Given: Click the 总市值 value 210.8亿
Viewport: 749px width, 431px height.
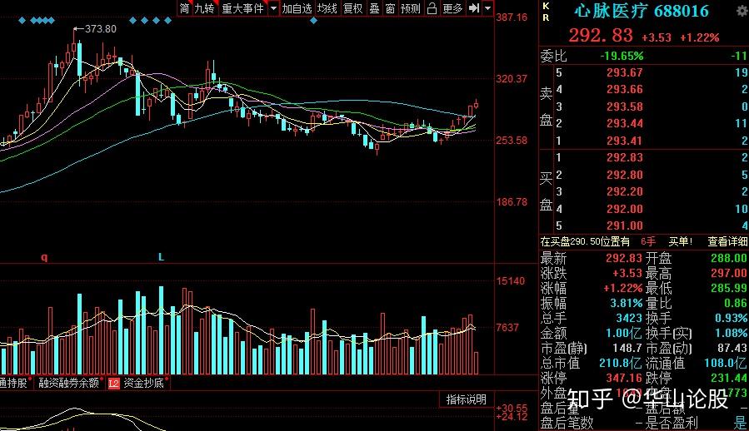Looking at the screenshot, I should coord(620,363).
